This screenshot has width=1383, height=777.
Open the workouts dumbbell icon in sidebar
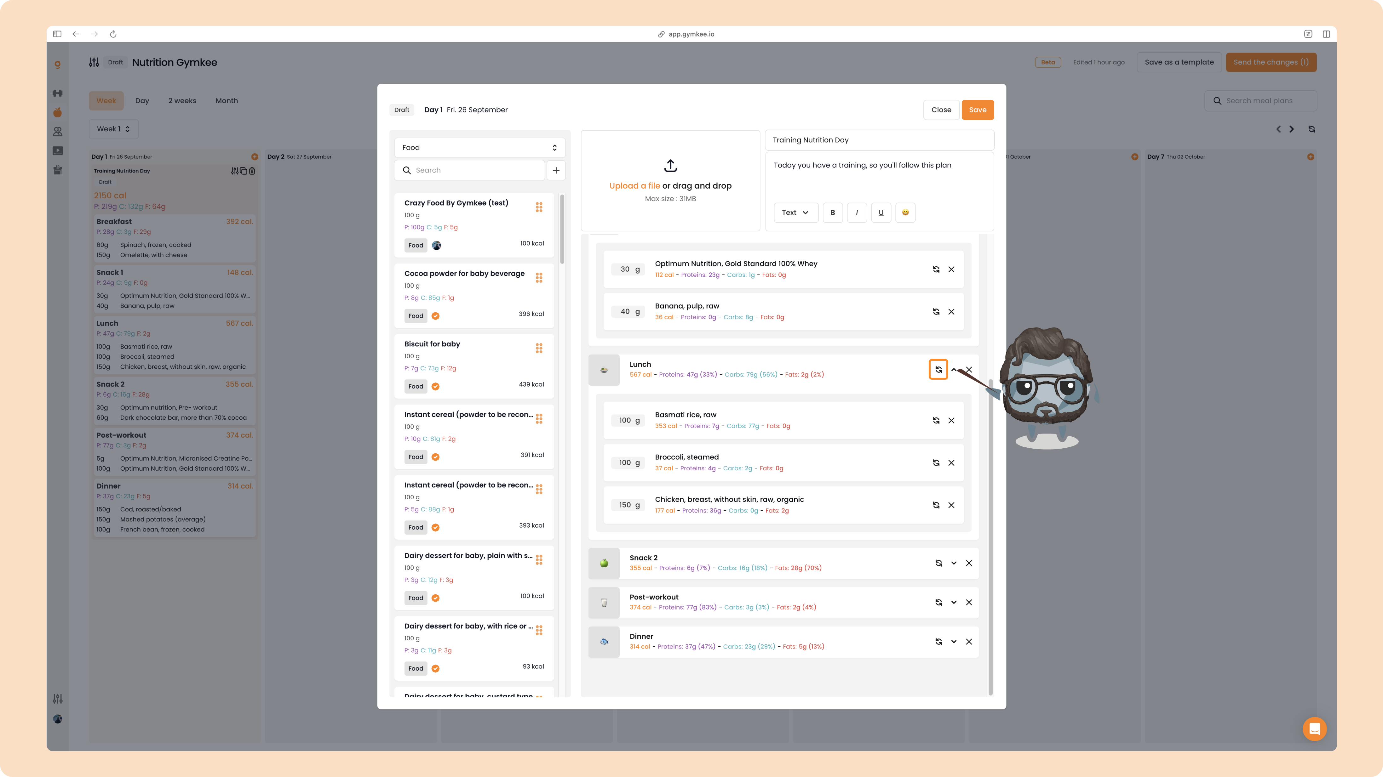(x=57, y=94)
